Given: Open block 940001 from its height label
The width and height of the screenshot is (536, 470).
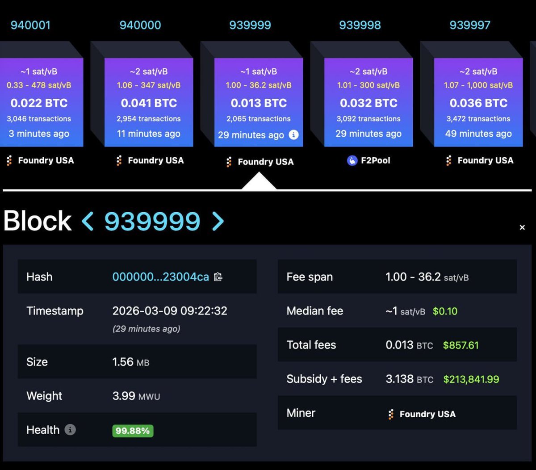Looking at the screenshot, I should [30, 25].
